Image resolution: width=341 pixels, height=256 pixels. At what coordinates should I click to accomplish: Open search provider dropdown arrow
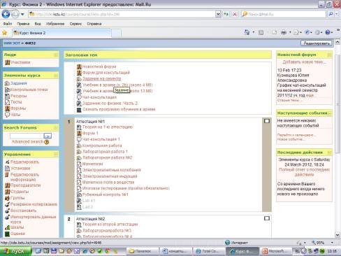pyautogui.click(x=337, y=14)
